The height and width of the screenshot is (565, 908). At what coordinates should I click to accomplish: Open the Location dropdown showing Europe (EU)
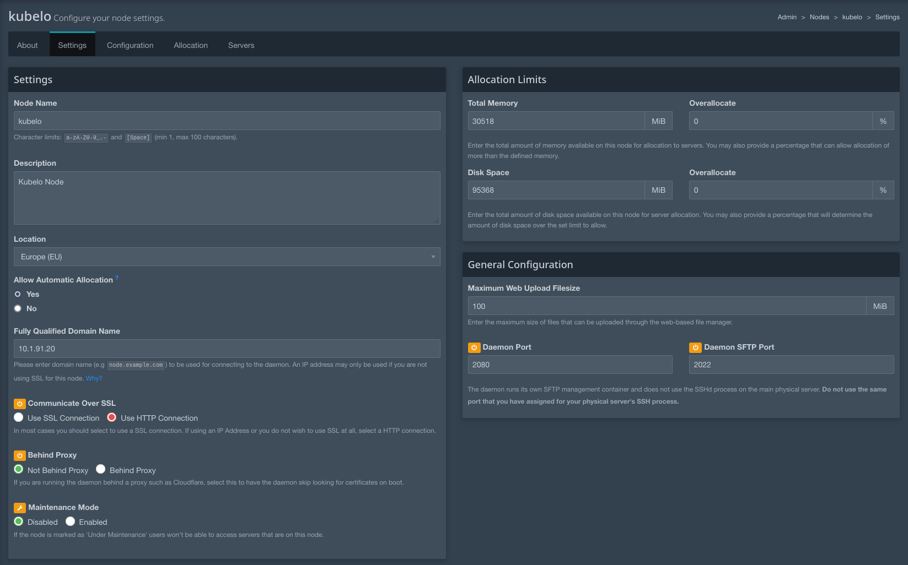point(227,257)
